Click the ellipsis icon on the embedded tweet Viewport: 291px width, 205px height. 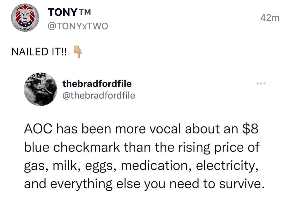point(261,84)
